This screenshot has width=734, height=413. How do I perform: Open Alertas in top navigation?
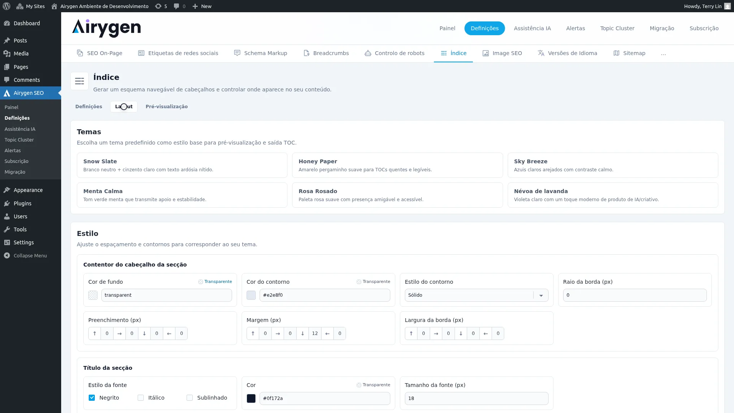575,28
